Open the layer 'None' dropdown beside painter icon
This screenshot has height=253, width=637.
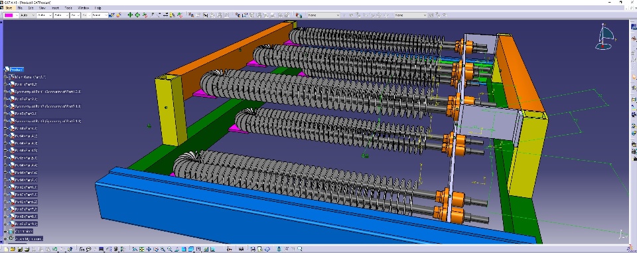click(100, 15)
